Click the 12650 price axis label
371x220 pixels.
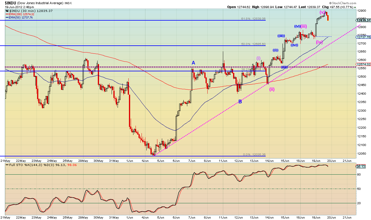click(362, 51)
